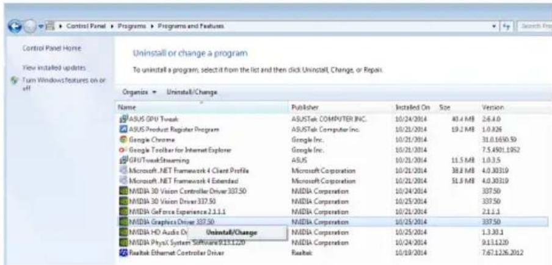Click the 40.4 MB size of ASUS GPU Tweak

(x=463, y=119)
